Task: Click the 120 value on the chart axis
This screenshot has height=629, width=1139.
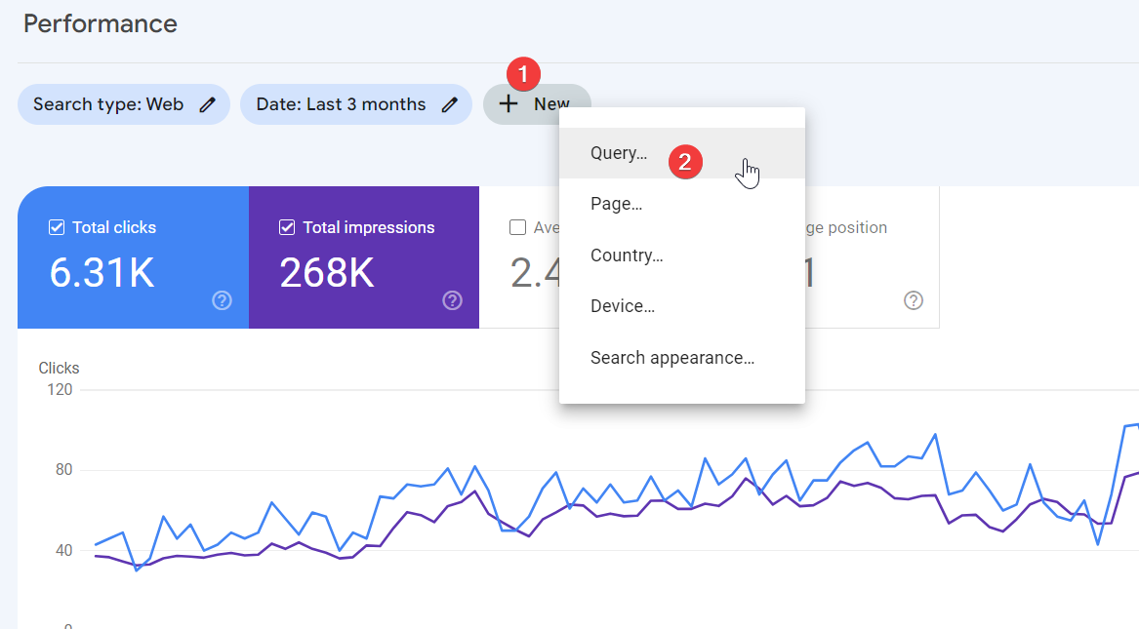Action: point(60,389)
